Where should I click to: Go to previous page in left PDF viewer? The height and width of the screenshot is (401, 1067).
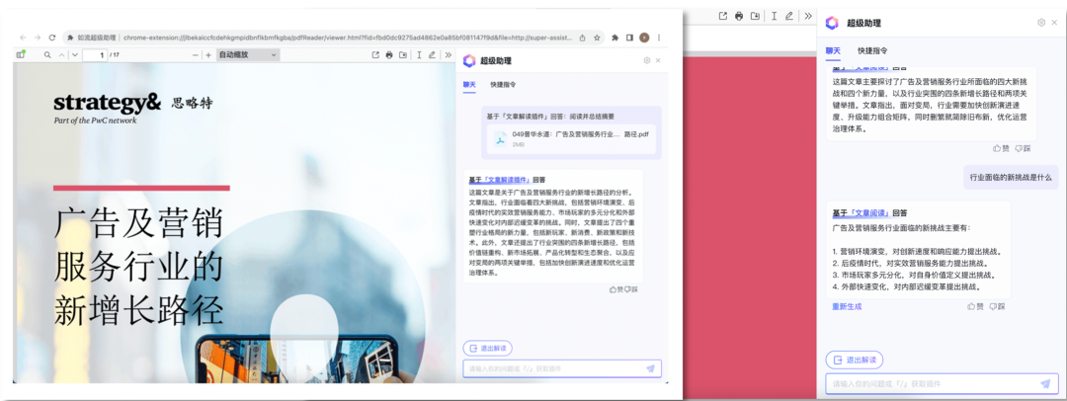point(62,54)
